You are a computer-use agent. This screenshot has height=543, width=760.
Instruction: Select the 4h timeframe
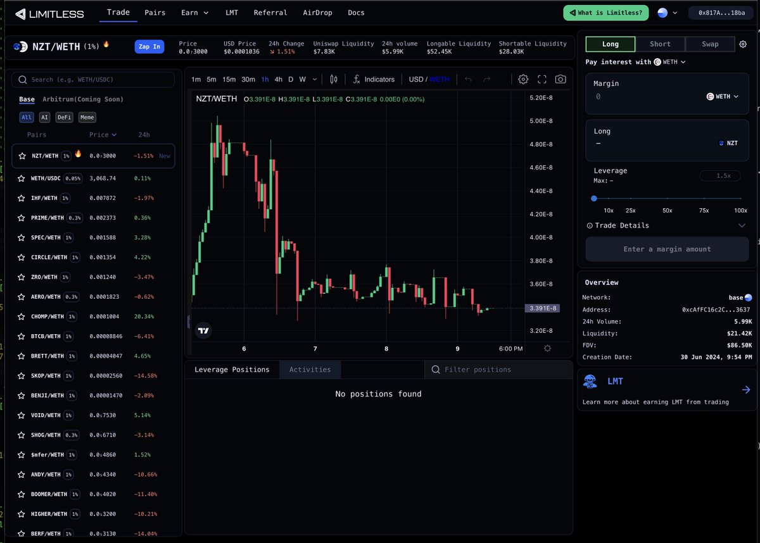(279, 79)
